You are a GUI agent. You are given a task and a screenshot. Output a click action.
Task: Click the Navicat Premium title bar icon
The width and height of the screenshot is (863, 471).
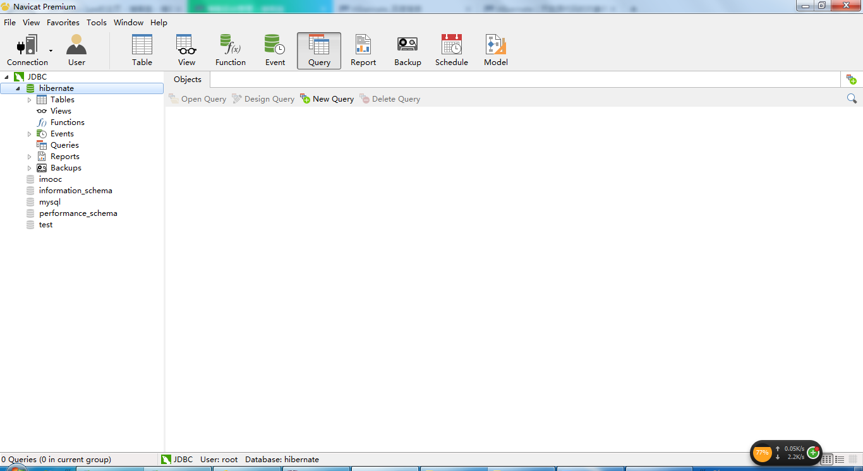(x=6, y=6)
